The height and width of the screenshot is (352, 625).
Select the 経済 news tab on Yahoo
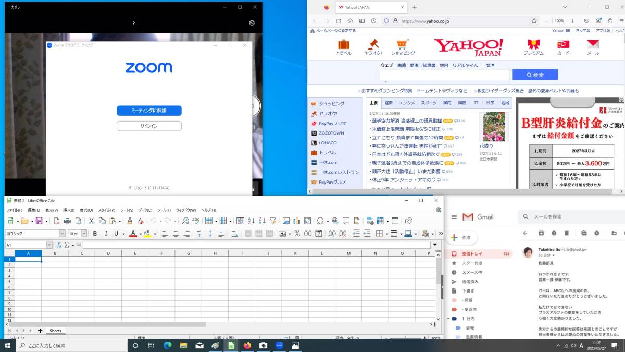389,103
